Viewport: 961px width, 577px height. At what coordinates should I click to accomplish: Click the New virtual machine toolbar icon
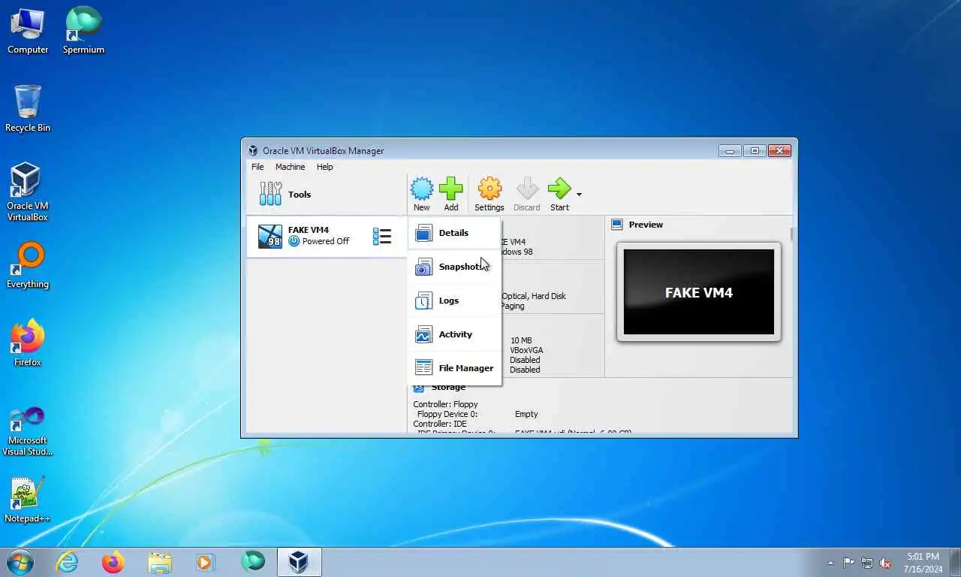[422, 194]
